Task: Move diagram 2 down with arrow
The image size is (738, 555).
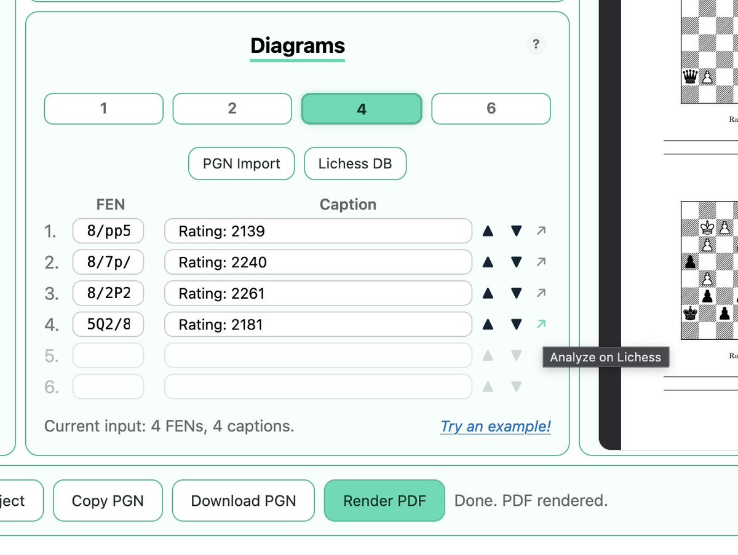Action: coord(517,262)
